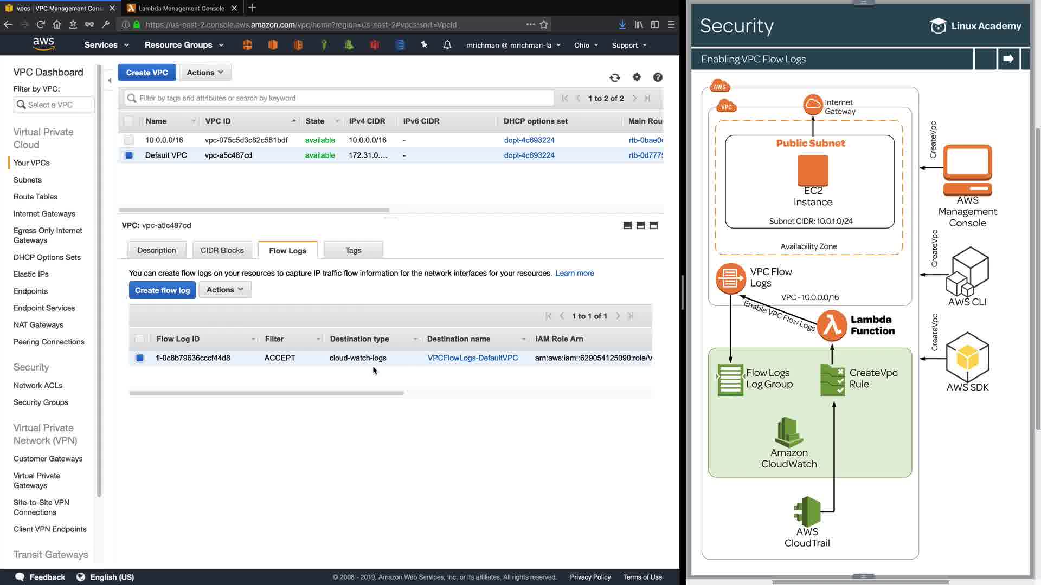The height and width of the screenshot is (585, 1041).
Task: Reload the page in the browser
Action: (x=41, y=24)
